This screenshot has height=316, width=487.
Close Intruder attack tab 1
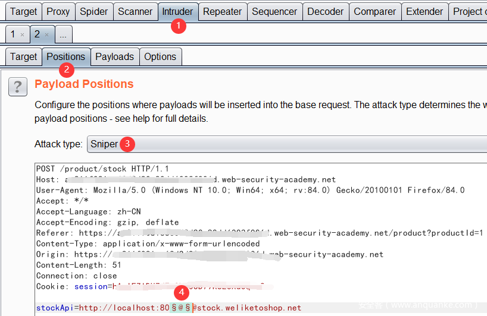[x=23, y=34]
